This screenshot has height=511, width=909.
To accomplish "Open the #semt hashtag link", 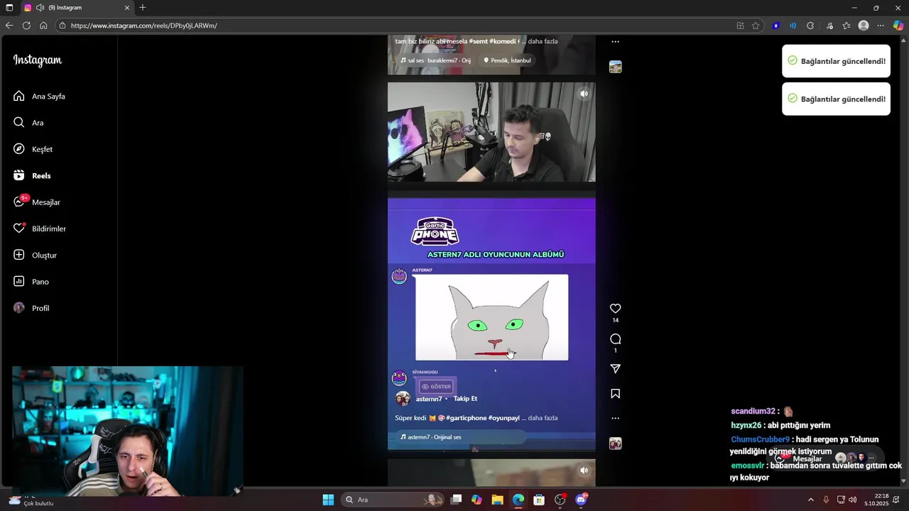I will [478, 41].
